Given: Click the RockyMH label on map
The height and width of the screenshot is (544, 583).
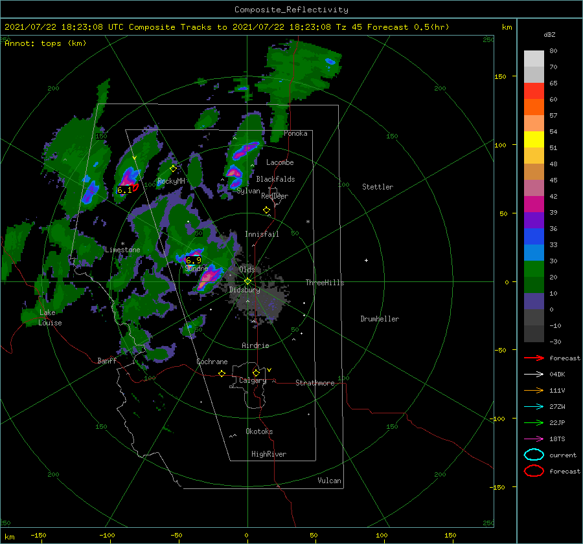Looking at the screenshot, I should [x=171, y=181].
